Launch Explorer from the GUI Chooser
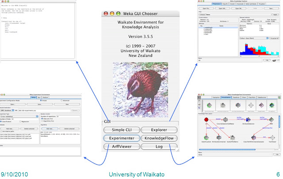 (159, 130)
